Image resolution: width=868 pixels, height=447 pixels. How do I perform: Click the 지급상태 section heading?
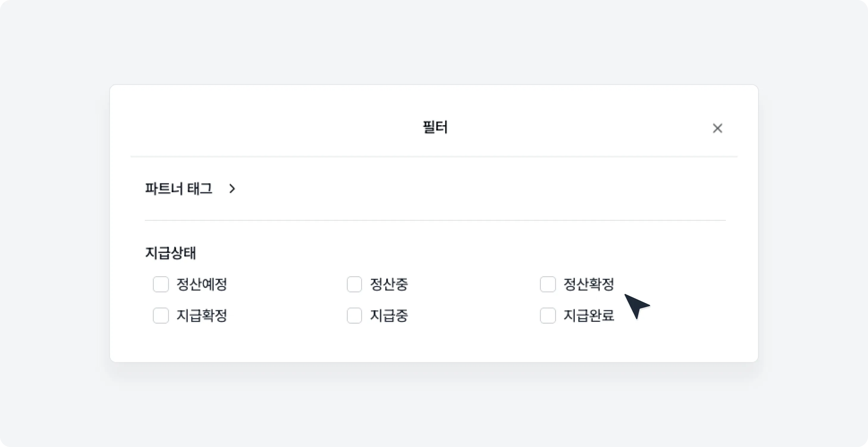(x=170, y=253)
